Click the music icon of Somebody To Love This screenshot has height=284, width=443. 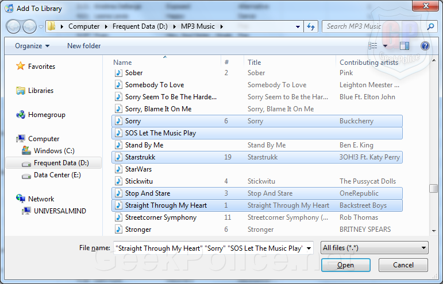pyautogui.click(x=119, y=84)
